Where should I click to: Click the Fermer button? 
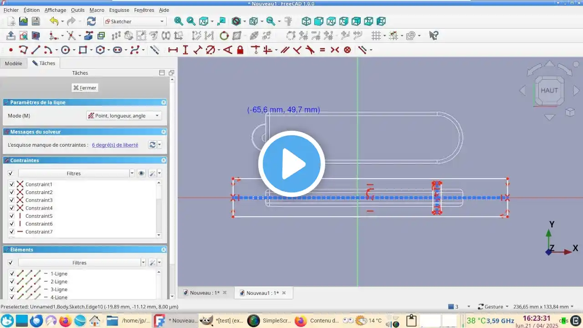85,88
